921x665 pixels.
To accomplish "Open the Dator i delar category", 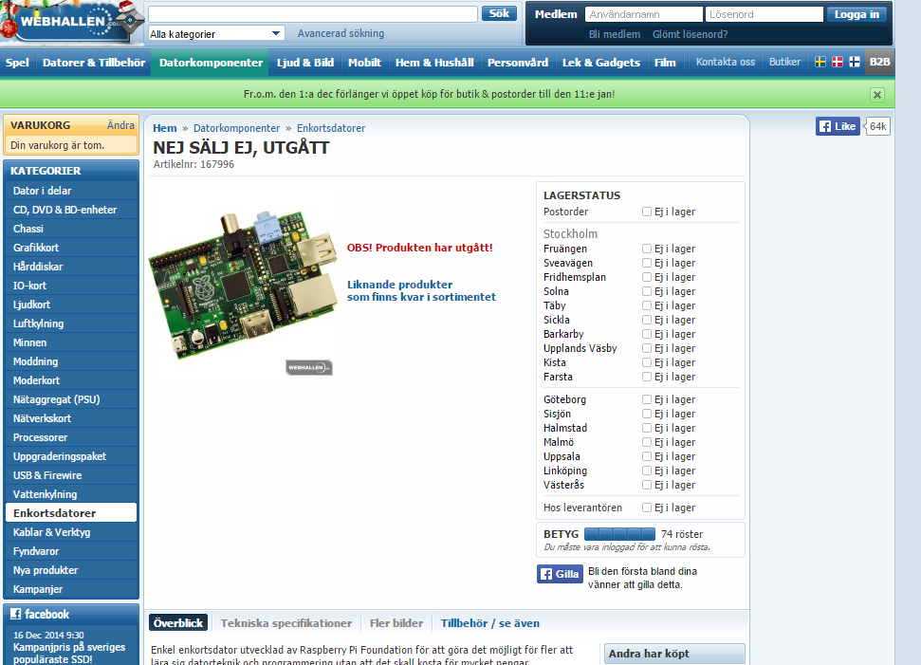I will coord(71,191).
